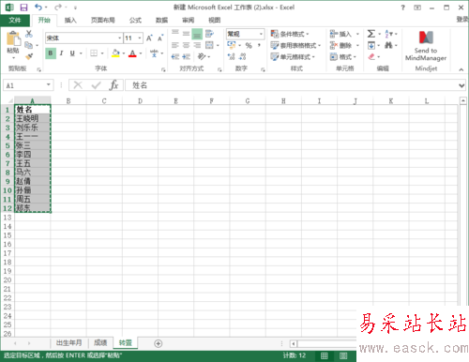Click the insert function fx icon
This screenshot has height=362, width=469.
click(x=113, y=85)
